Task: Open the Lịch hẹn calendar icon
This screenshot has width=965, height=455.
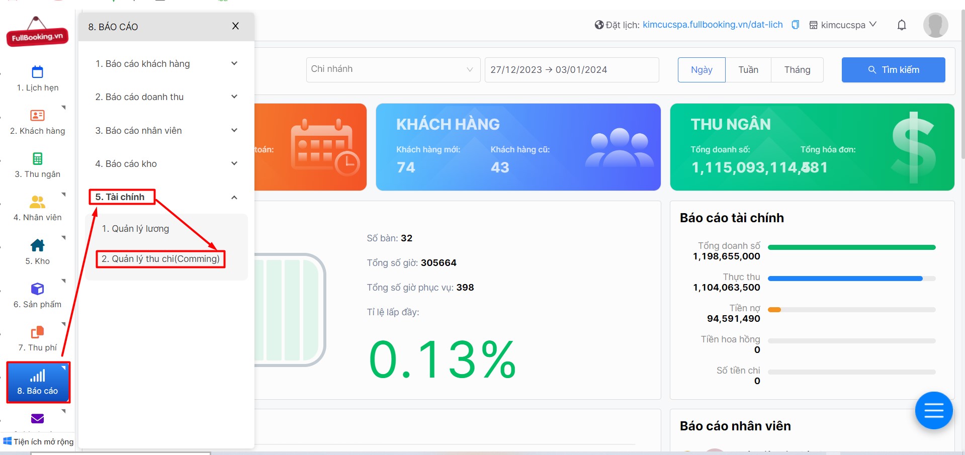Action: 37,72
